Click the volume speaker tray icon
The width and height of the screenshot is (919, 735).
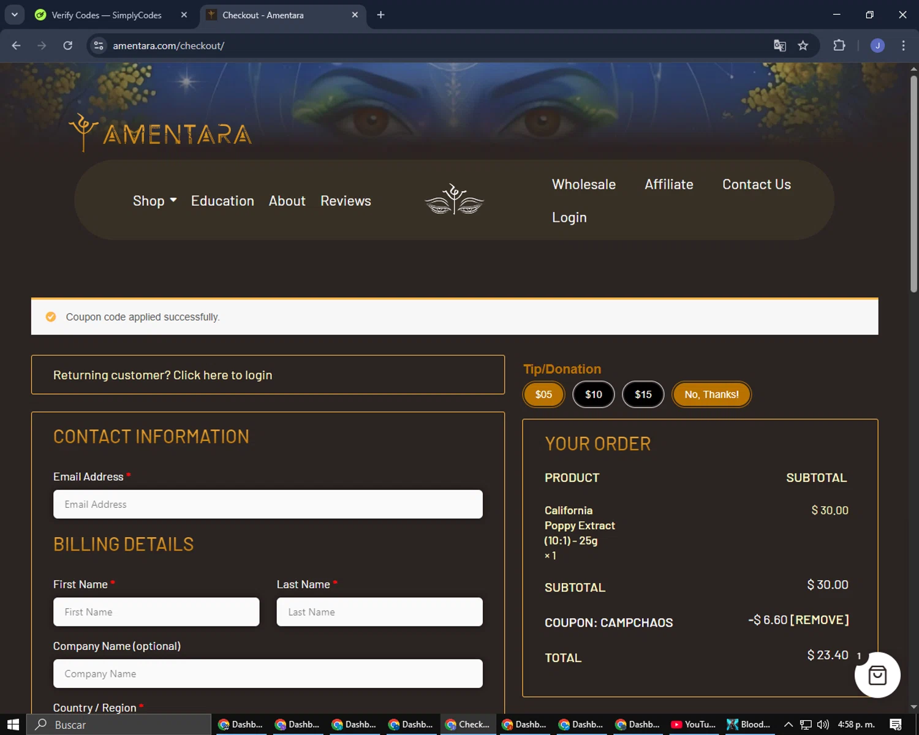(x=823, y=725)
